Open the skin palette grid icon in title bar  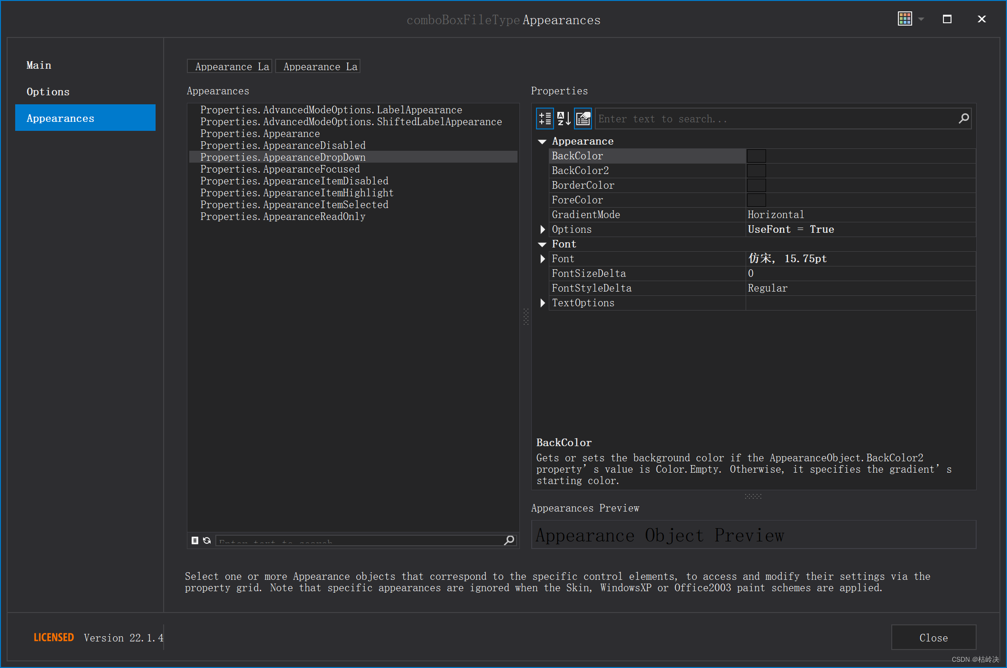click(x=905, y=19)
